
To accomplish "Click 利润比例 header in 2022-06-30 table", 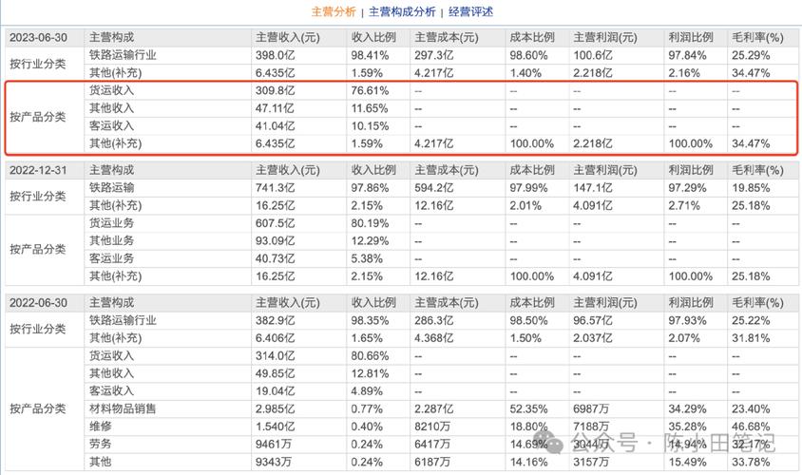I will [x=691, y=303].
